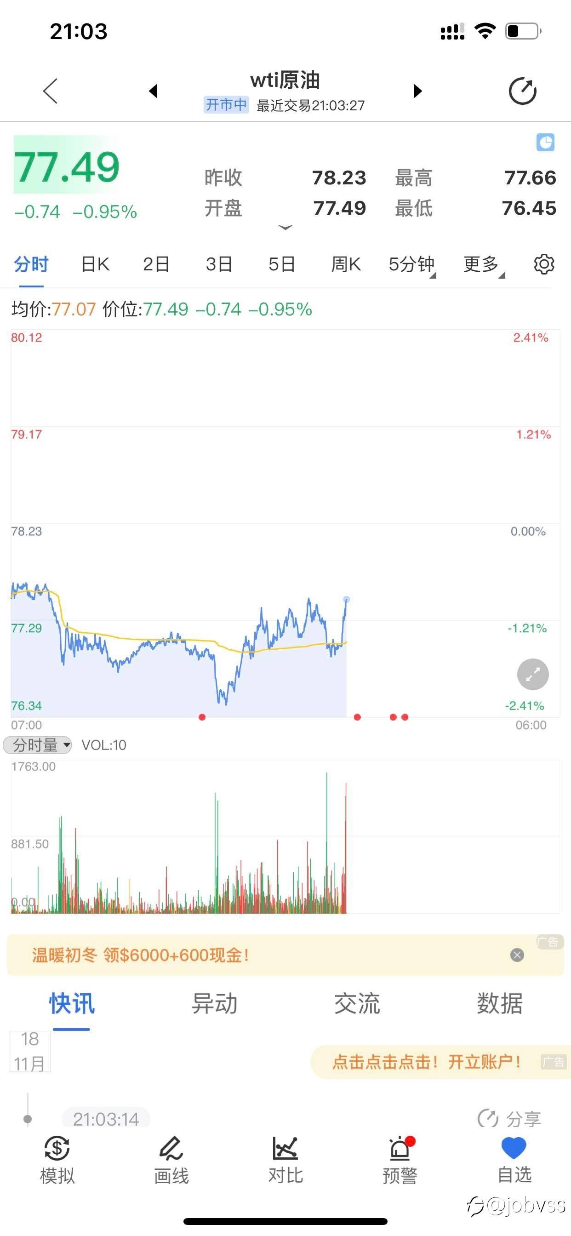Switch to the 日K chart tab
The height and width of the screenshot is (1236, 571).
(x=95, y=264)
